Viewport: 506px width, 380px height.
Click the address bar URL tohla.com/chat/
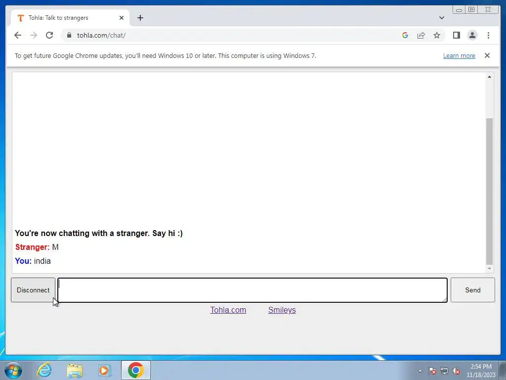pos(101,35)
